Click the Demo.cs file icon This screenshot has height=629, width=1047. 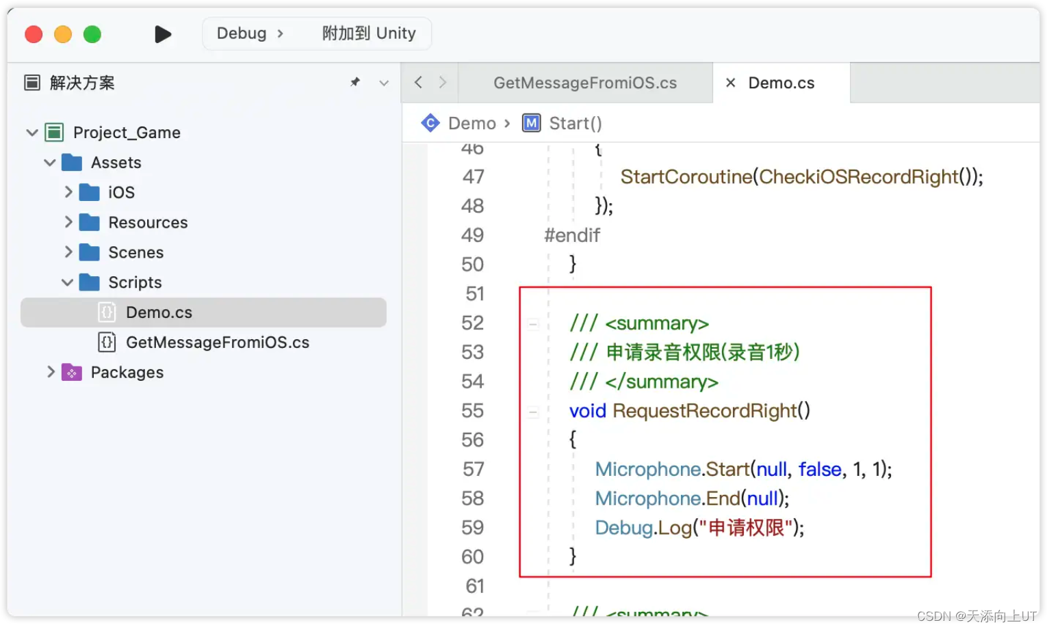pyautogui.click(x=107, y=312)
